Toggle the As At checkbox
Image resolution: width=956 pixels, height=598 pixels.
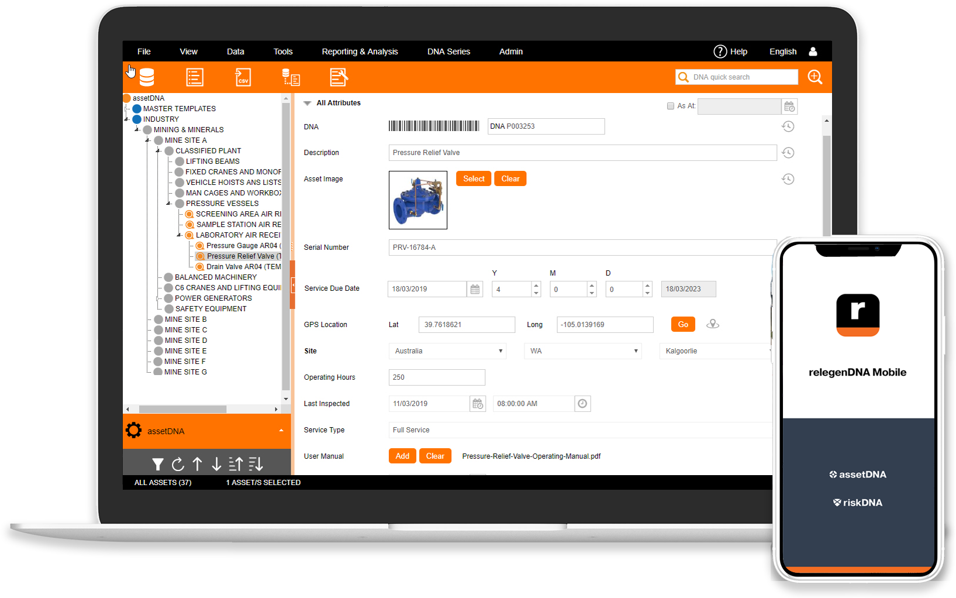click(671, 106)
